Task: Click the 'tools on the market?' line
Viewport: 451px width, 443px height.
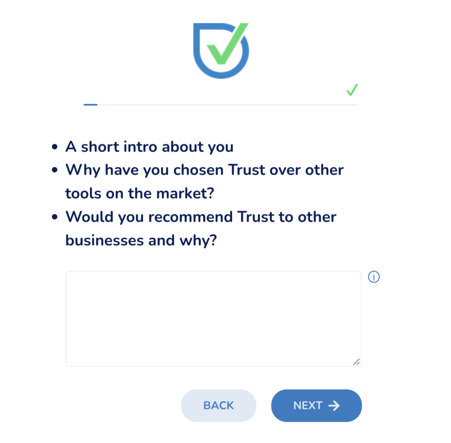Action: tap(140, 193)
